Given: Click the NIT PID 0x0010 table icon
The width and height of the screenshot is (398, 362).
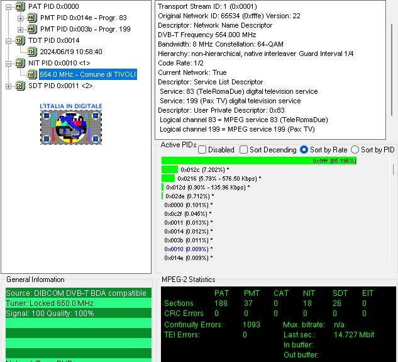Looking at the screenshot, I should tap(20, 63).
